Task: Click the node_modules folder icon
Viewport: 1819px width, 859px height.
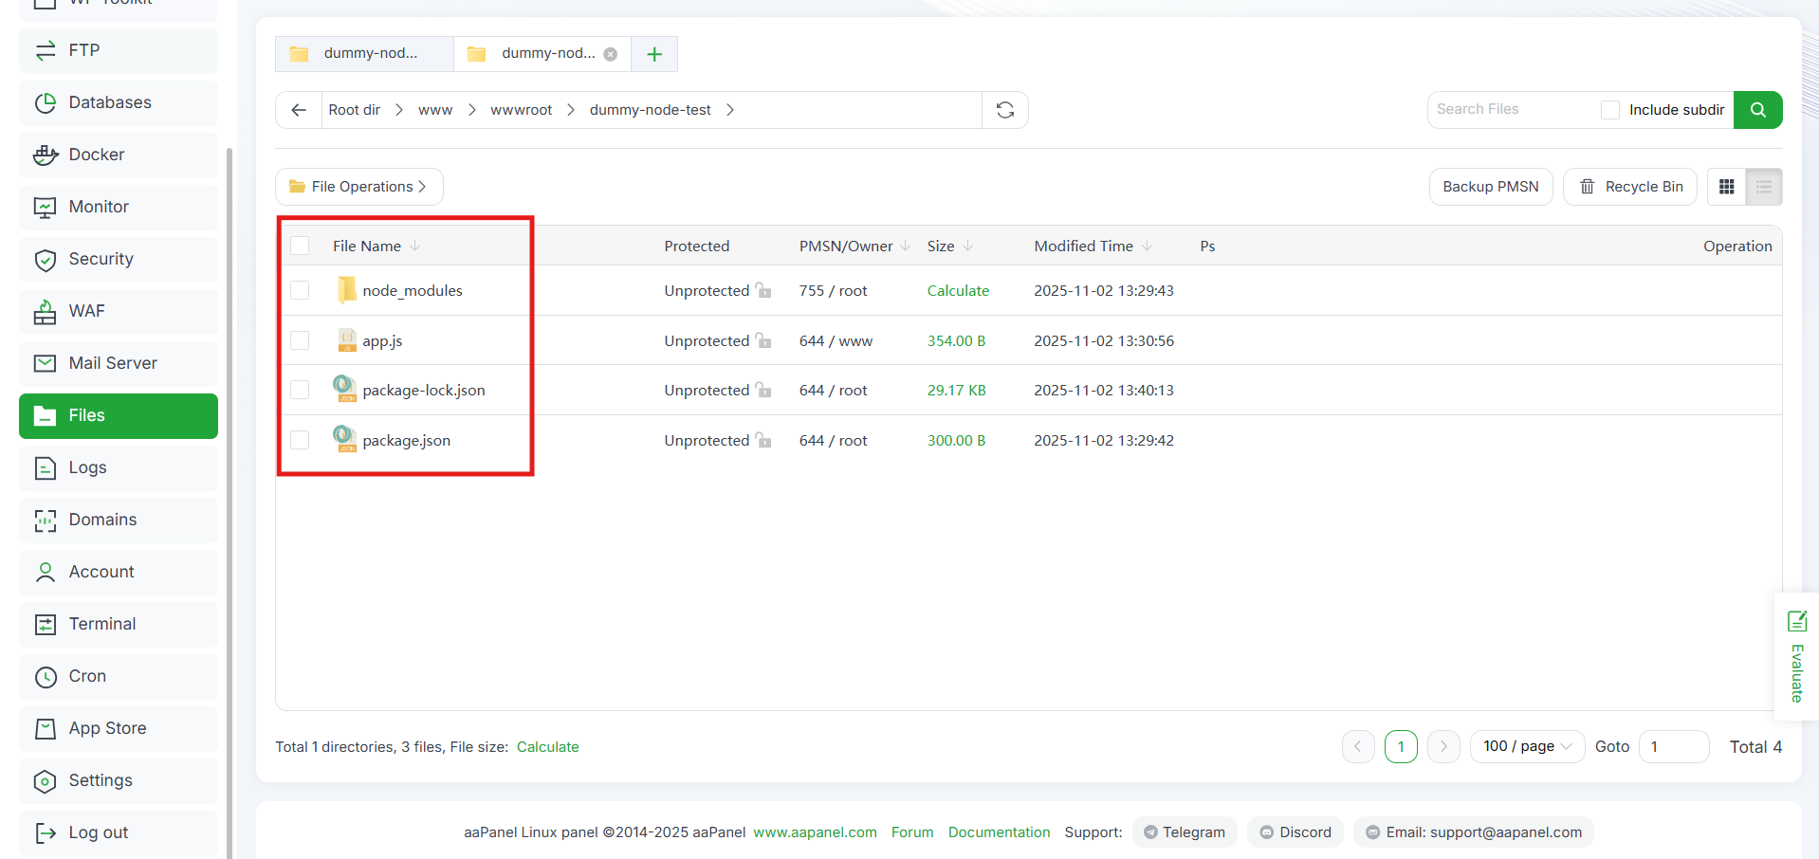Action: 347,289
